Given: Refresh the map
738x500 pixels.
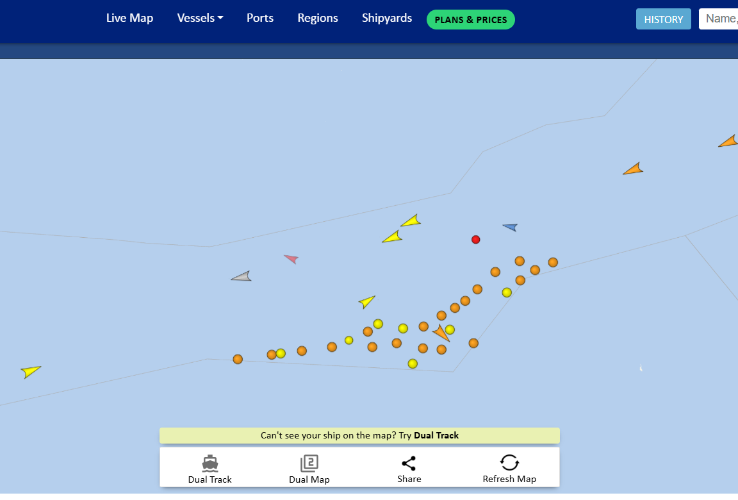Looking at the screenshot, I should point(509,469).
